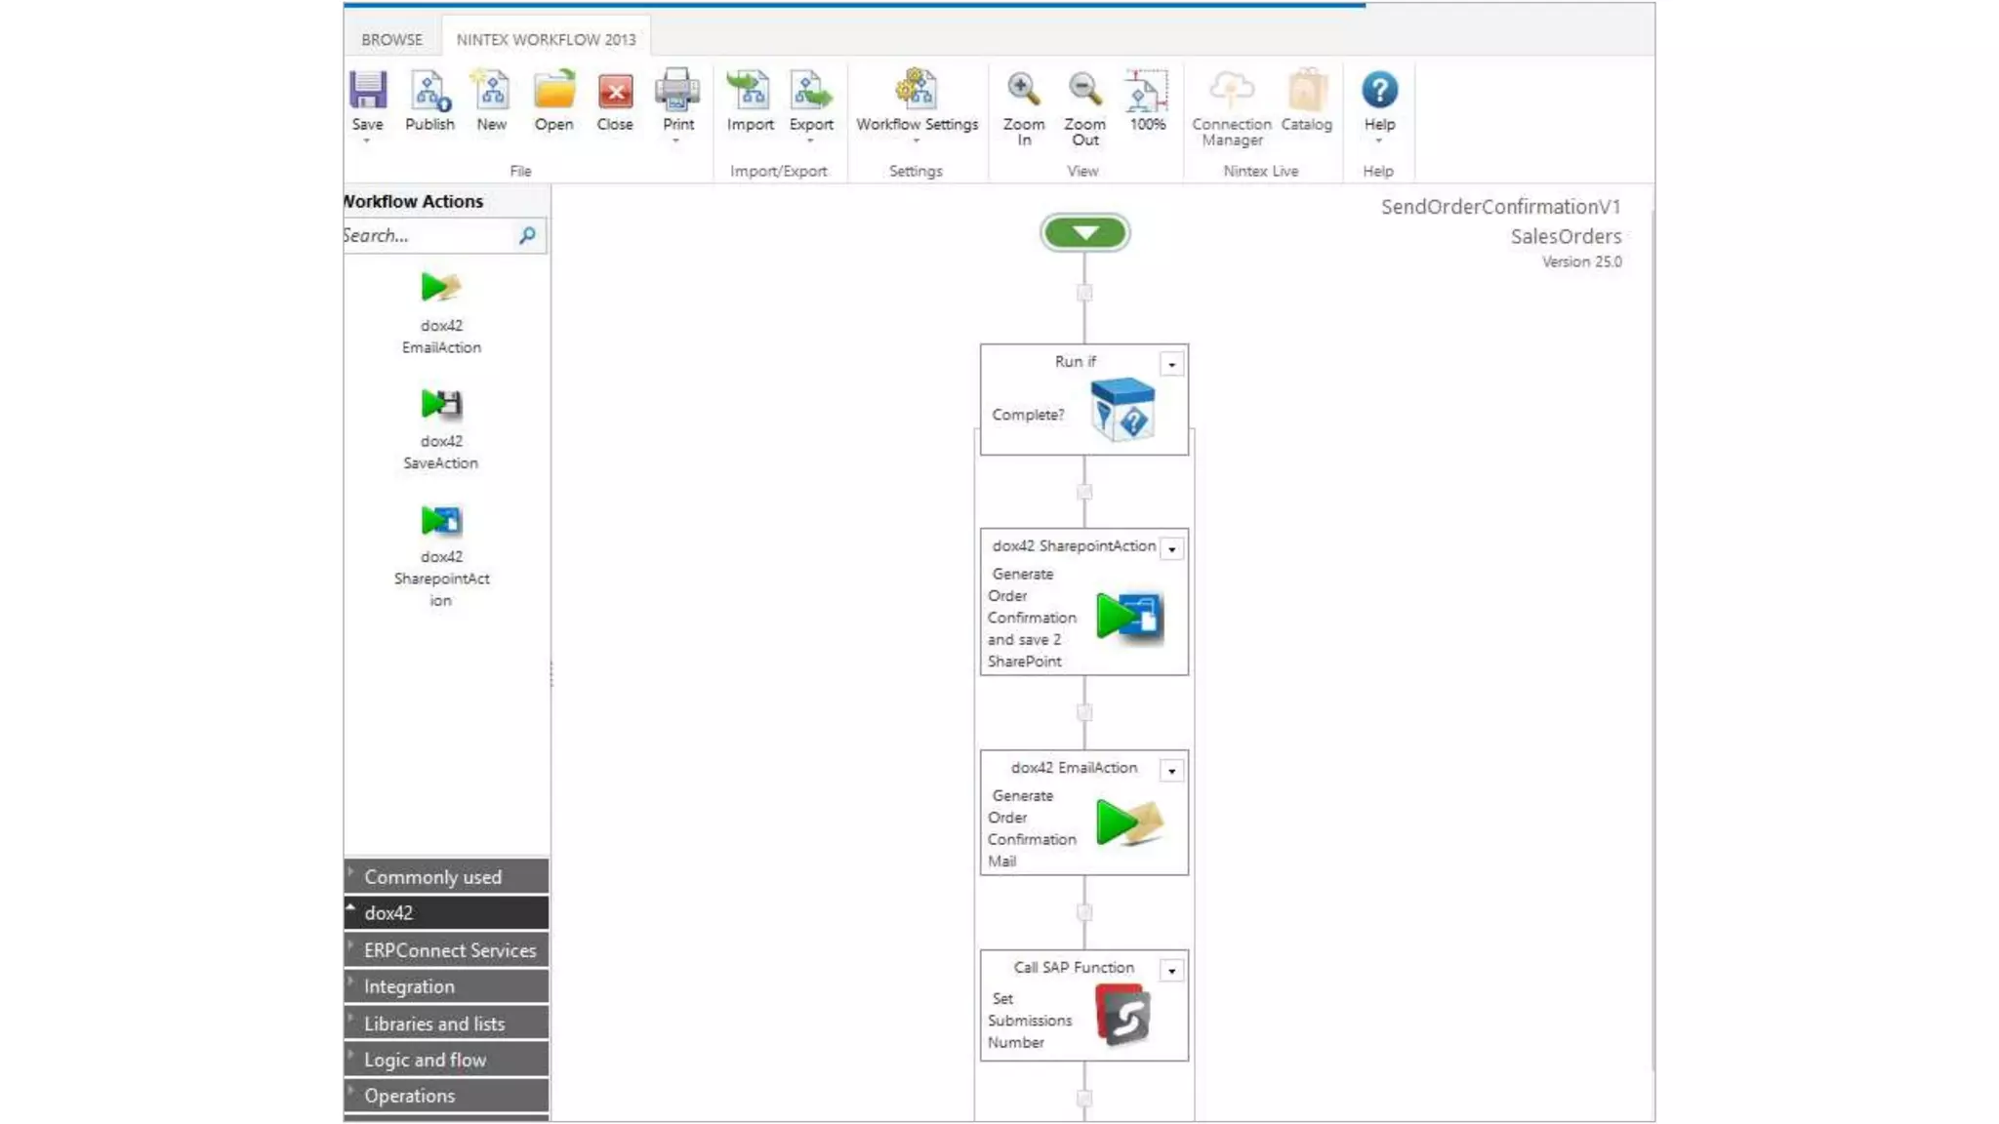The height and width of the screenshot is (1124, 1999).
Task: Select the NINTEX WORKFLOW 2013 tab
Action: click(546, 39)
